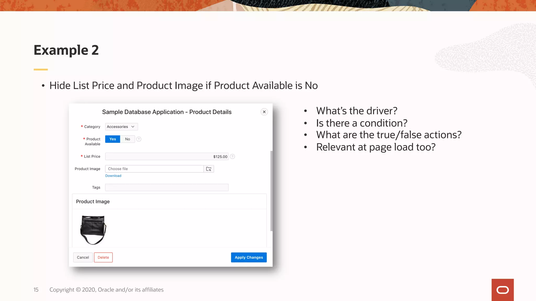Follow the Download link
Viewport: 536px width, 301px height.
click(113, 176)
